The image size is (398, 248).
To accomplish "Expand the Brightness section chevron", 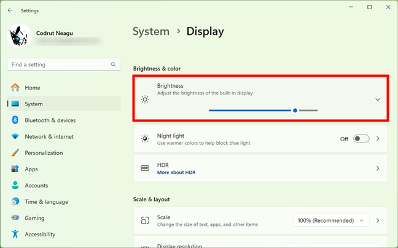I will pyautogui.click(x=378, y=99).
